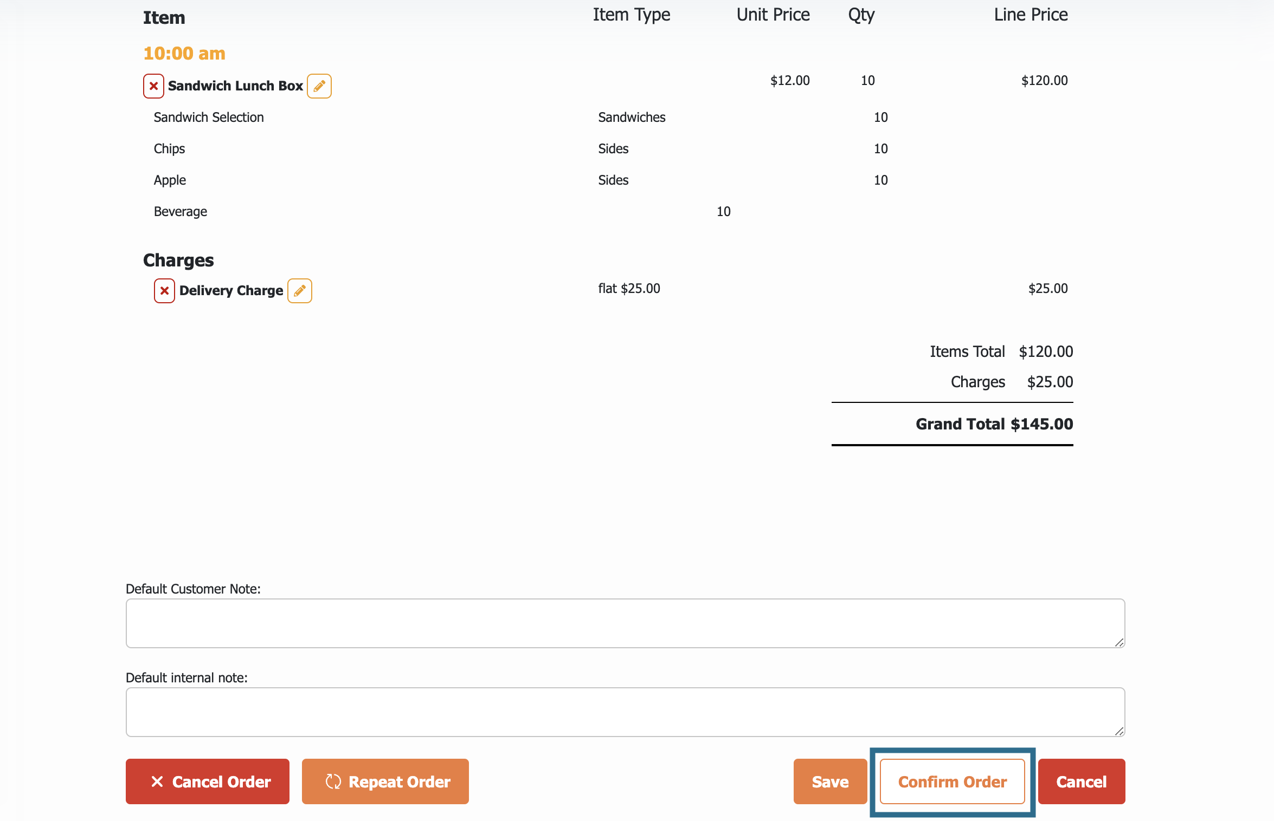Click the Qty column header
Screen dimensions: 1274x821
[861, 15]
